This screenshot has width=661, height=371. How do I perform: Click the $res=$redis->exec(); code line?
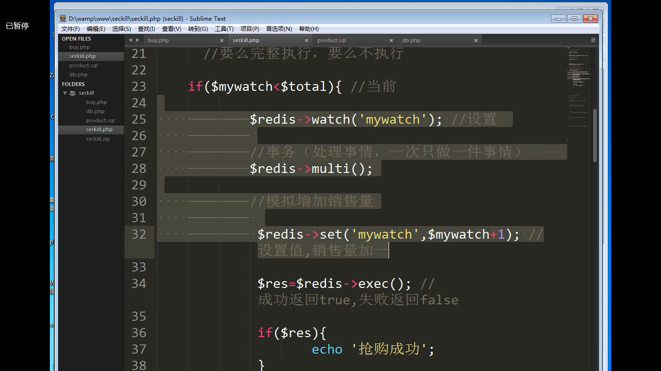point(334,284)
